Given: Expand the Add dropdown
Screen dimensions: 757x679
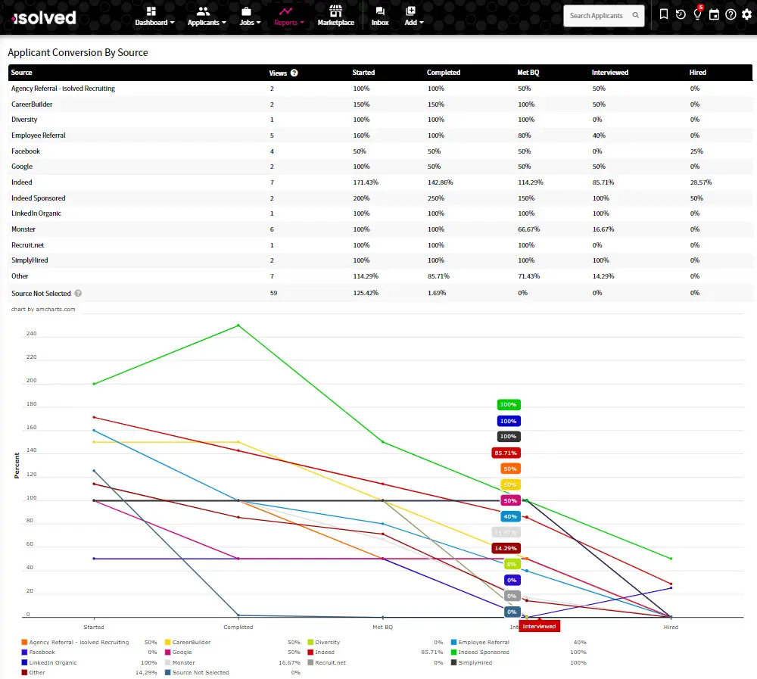Looking at the screenshot, I should tap(414, 17).
